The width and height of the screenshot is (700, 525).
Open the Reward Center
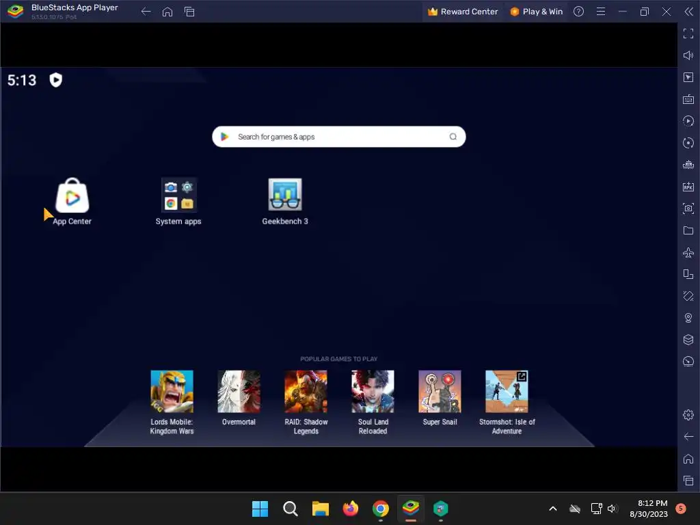463,12
